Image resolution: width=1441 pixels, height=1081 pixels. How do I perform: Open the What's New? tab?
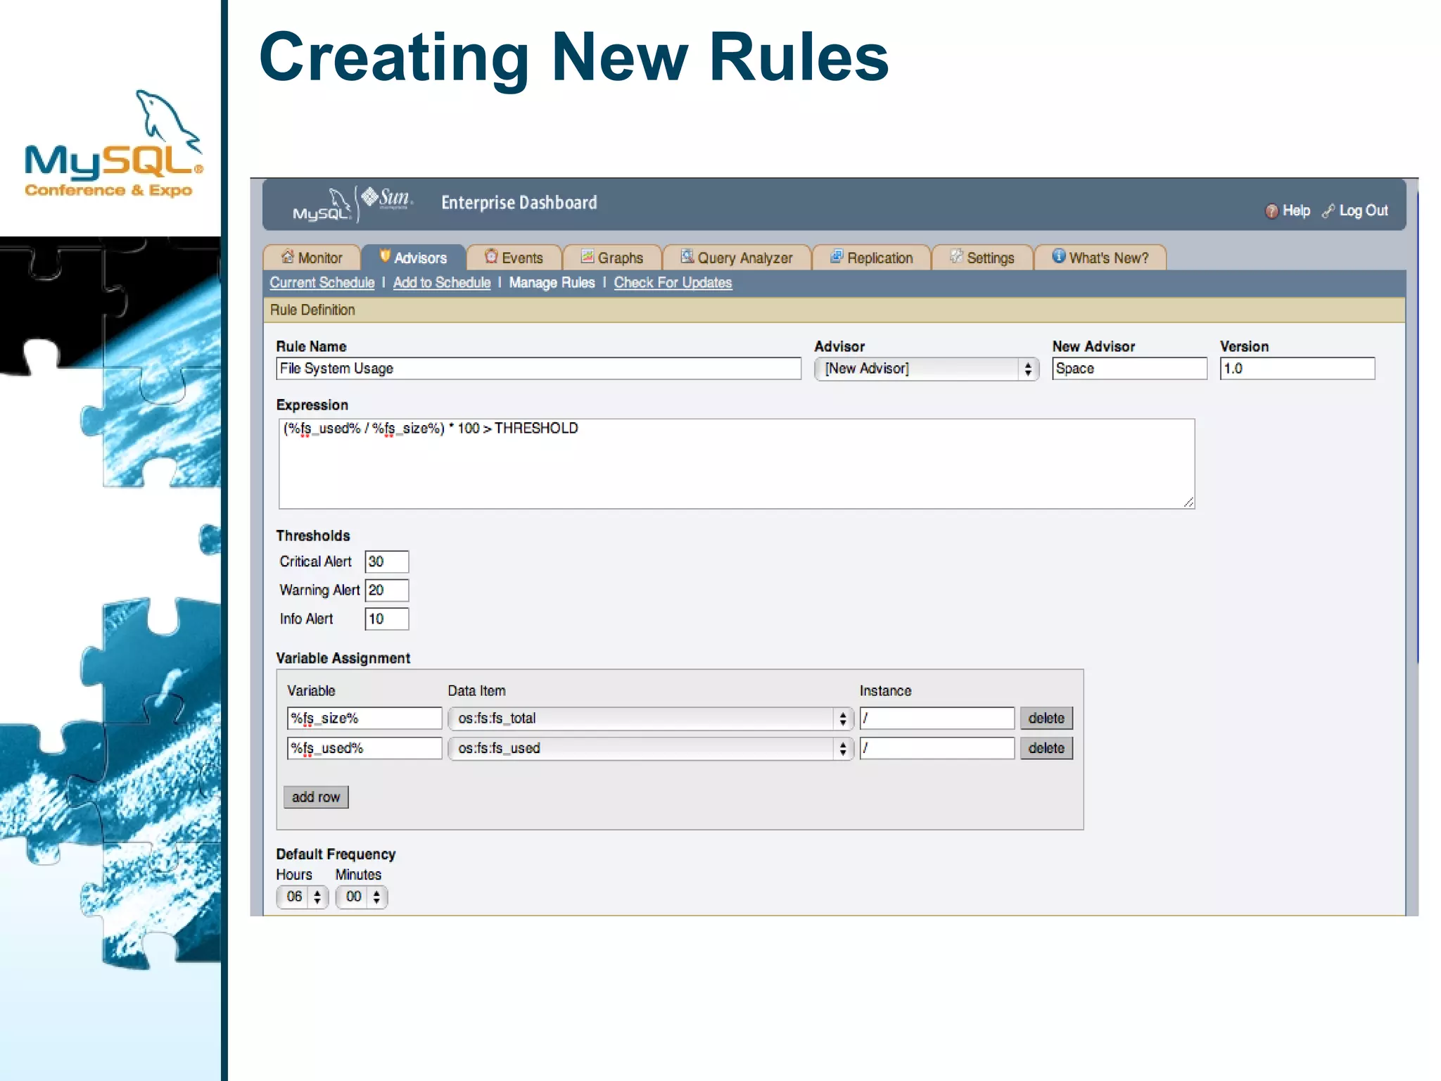click(x=1100, y=258)
